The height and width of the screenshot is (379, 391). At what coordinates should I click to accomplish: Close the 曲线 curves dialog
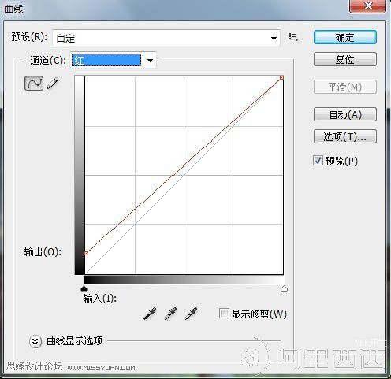coord(368,6)
